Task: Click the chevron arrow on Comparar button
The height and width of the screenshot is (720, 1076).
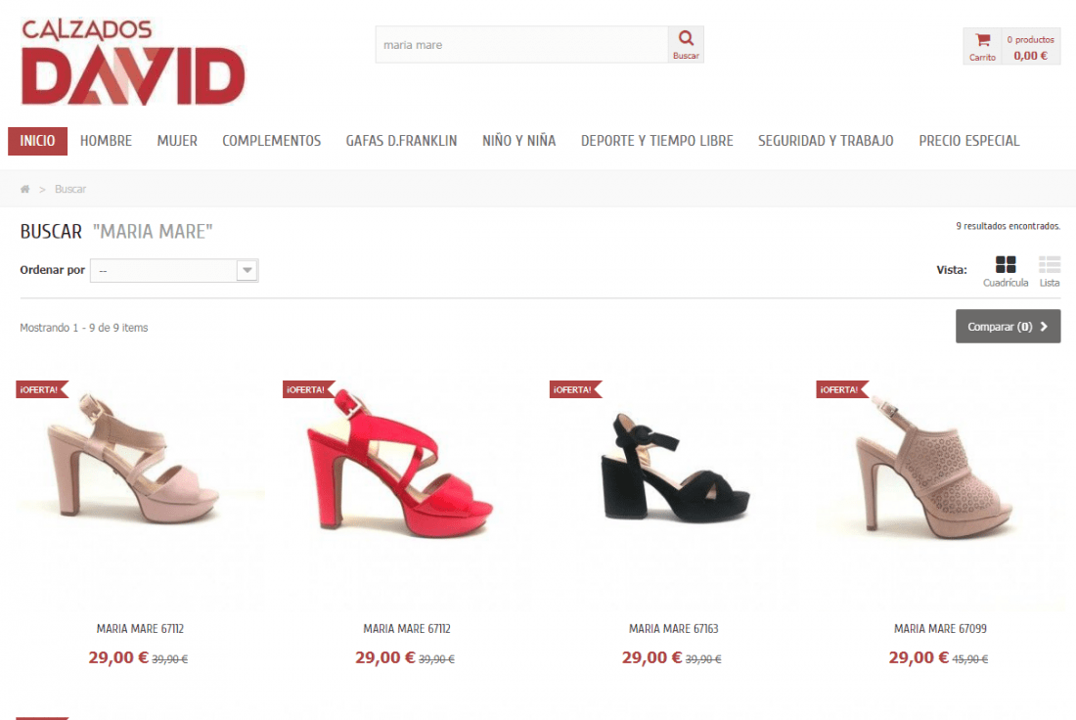Action: pos(1044,327)
